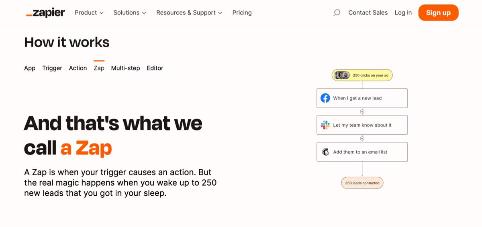Open the Resources & Support dropdown
This screenshot has height=227, width=482.
coord(189,13)
